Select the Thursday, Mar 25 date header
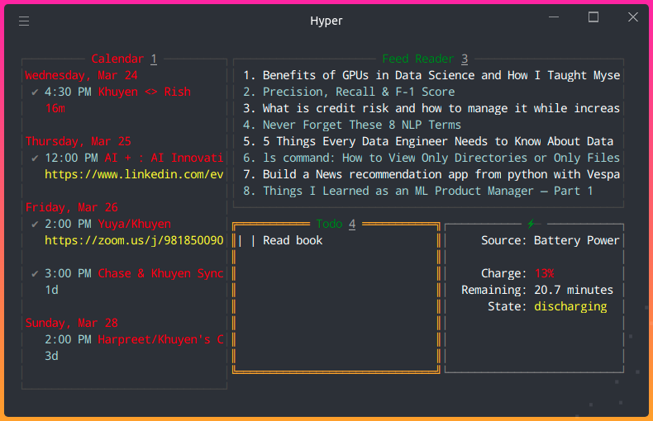The image size is (653, 421). point(79,141)
